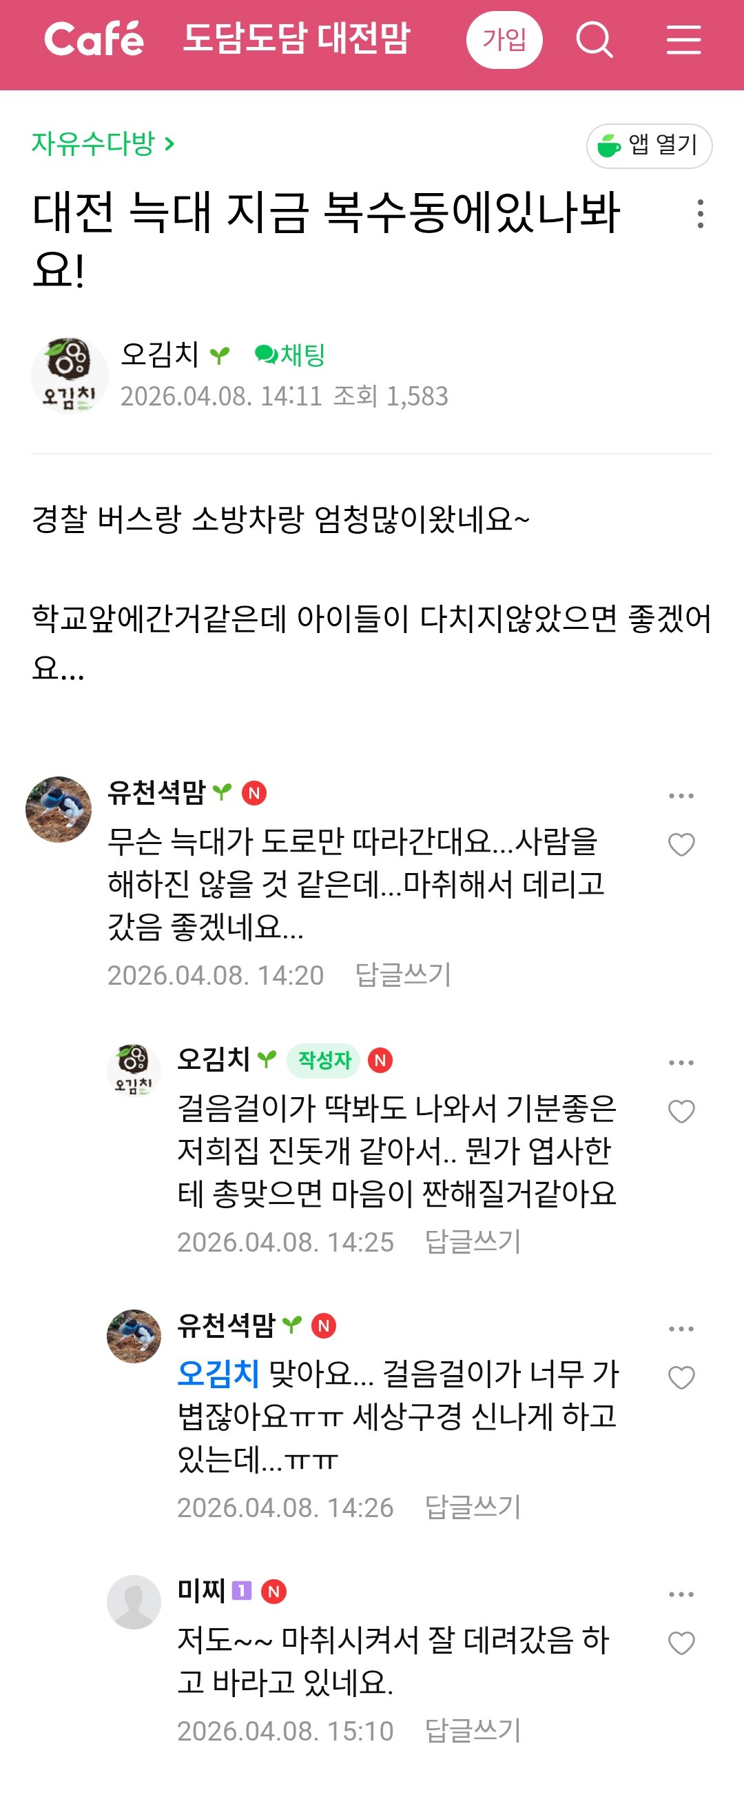The height and width of the screenshot is (1804, 744).
Task: Tap the 앱 열기 open app button
Action: (x=649, y=146)
